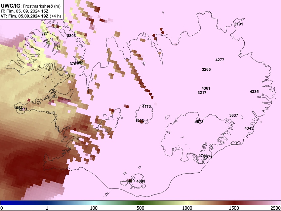Click the Frostmarkshæð (m) title text

(x=42, y=6)
